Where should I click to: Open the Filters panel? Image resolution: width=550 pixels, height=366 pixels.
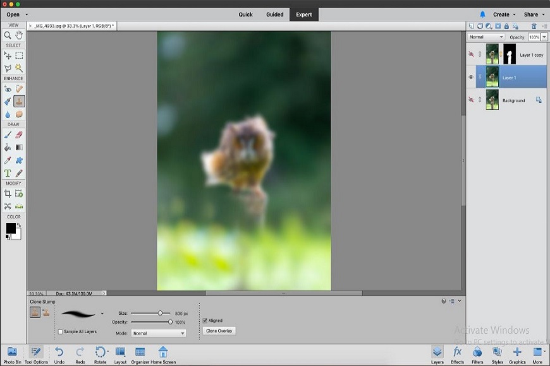click(477, 355)
